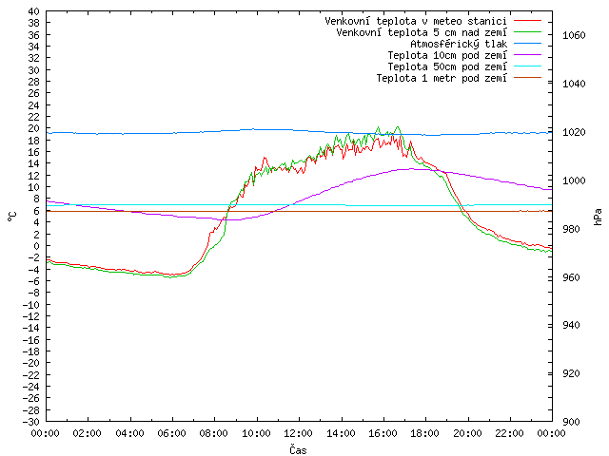Click the 920 hPa axis label
609x456 pixels.
click(571, 373)
